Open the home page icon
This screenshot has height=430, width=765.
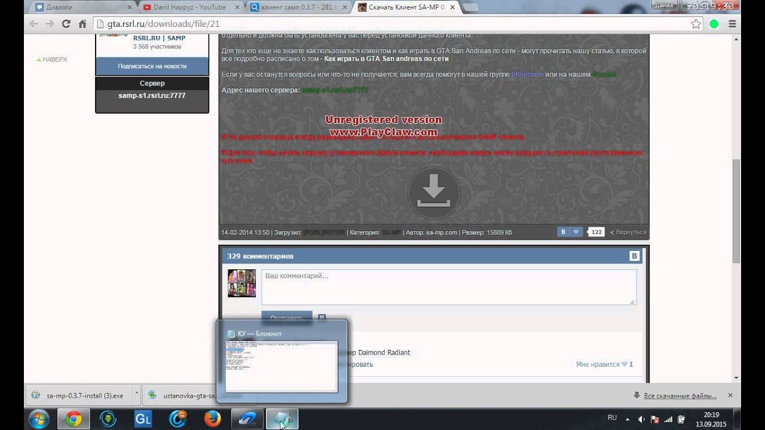coord(82,24)
